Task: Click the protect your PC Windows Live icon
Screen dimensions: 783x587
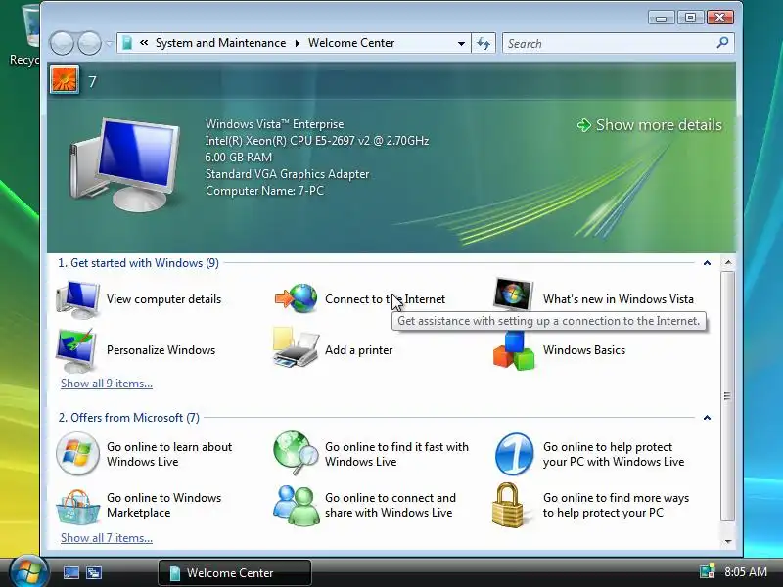Action: tap(514, 454)
